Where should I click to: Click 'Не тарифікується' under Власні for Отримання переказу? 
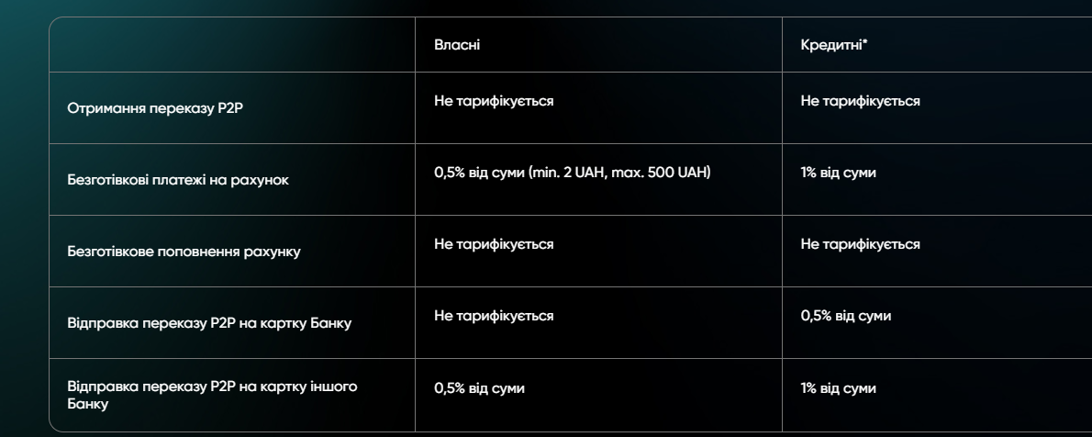[494, 101]
